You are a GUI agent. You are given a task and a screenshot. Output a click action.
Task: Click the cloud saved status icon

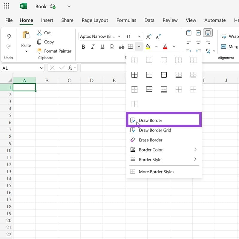coord(53,6)
